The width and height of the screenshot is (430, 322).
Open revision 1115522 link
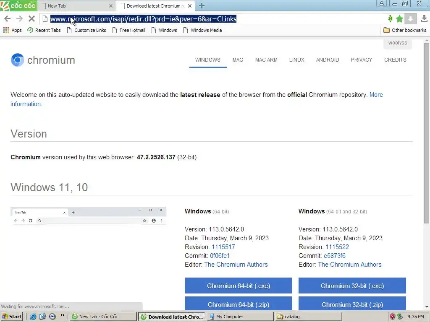(x=337, y=247)
